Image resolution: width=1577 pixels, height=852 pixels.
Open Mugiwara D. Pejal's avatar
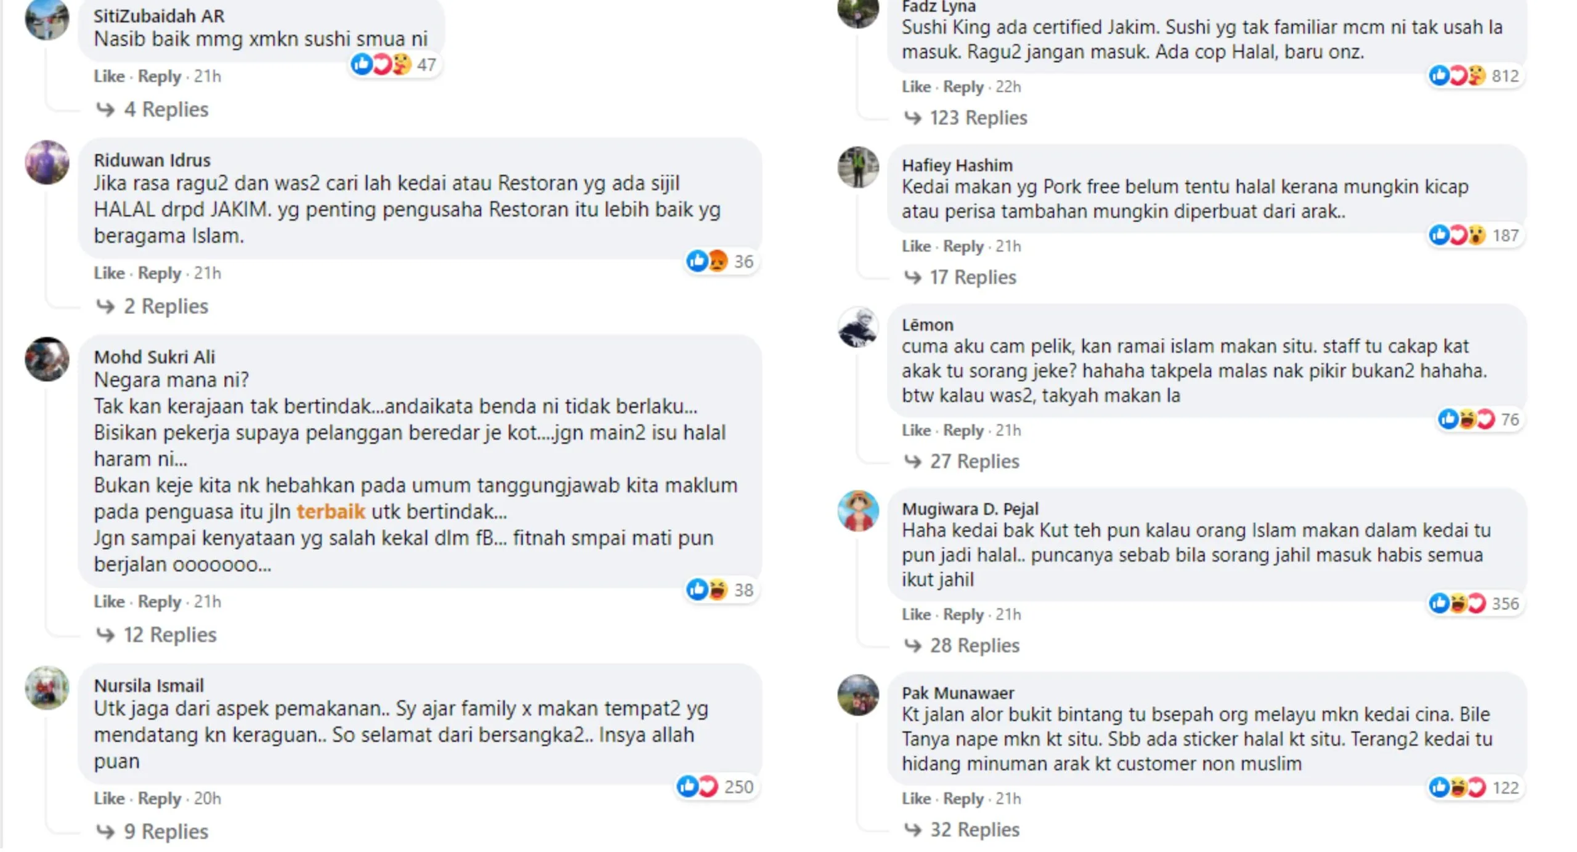click(858, 511)
